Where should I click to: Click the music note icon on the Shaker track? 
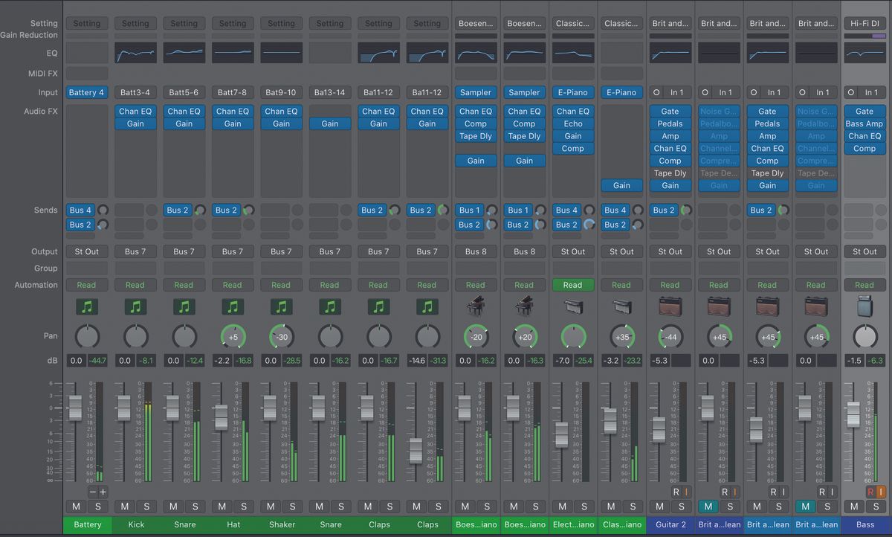[281, 306]
